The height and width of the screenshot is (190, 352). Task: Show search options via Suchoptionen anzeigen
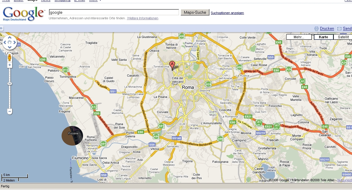[227, 13]
